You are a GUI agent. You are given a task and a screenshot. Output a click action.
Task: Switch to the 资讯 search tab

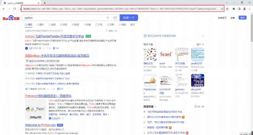(64, 25)
